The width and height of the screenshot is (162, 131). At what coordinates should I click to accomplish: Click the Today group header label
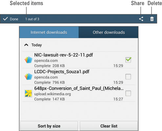tap(36, 45)
